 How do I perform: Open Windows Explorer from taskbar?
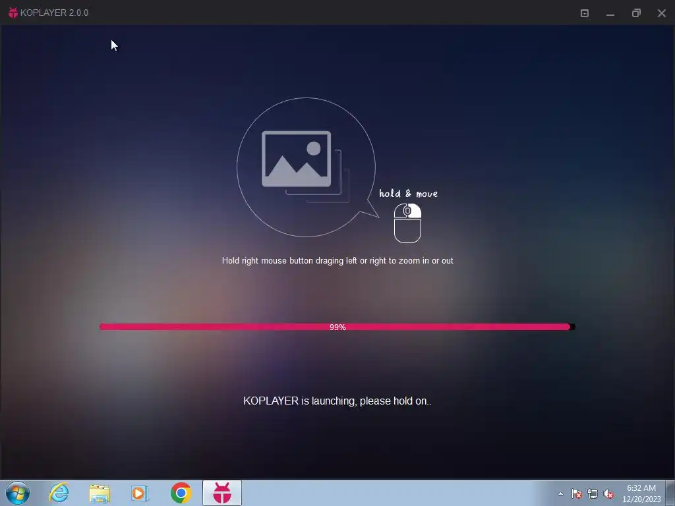click(100, 493)
